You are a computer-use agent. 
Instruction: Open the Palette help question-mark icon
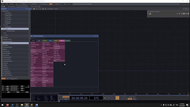pos(27,9)
